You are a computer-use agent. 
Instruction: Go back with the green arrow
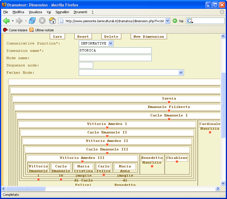pyautogui.click(x=6, y=21)
